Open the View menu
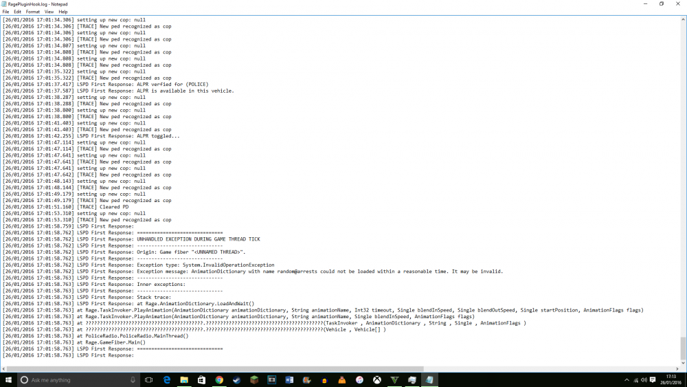The height and width of the screenshot is (387, 687). (49, 12)
